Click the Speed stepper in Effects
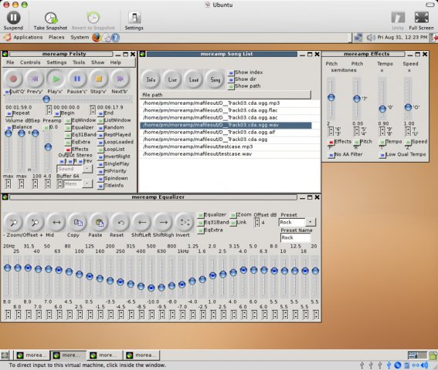438x370 pixels. pos(408,131)
